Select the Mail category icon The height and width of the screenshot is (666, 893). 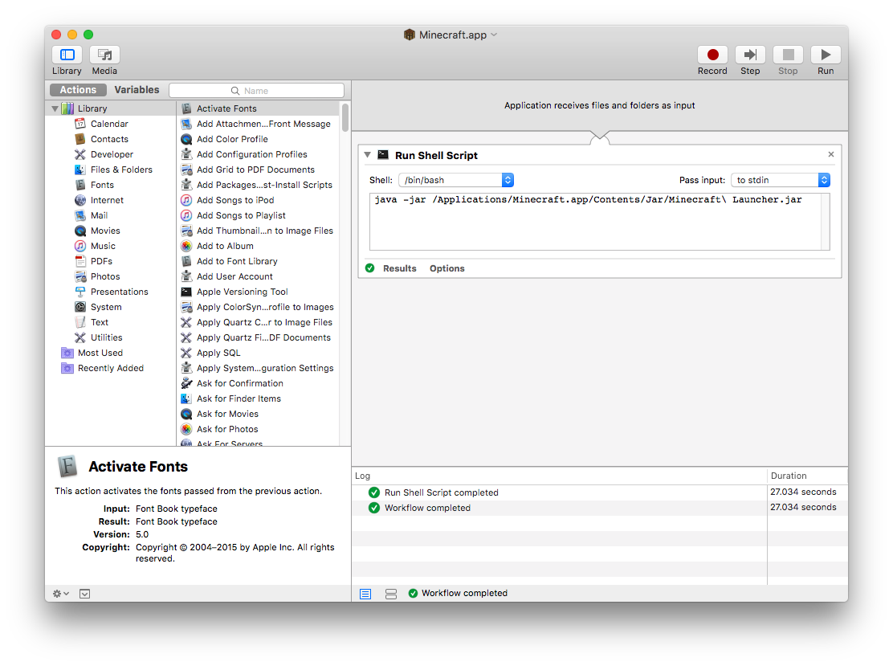coord(80,215)
